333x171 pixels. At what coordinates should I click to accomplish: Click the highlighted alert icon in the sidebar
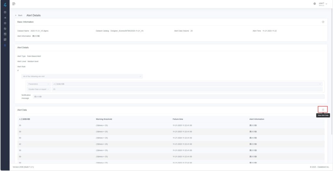pyautogui.click(x=5, y=45)
